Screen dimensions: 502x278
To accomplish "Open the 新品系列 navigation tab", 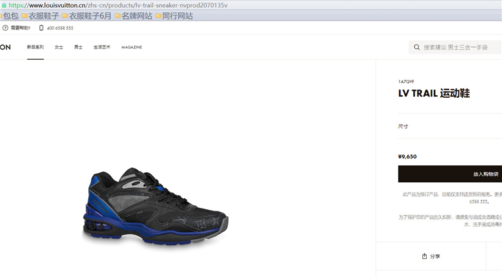I will point(35,47).
